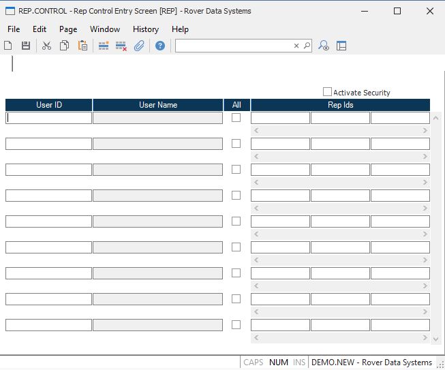
Task: Click the Delete row icon
Action: pos(121,46)
